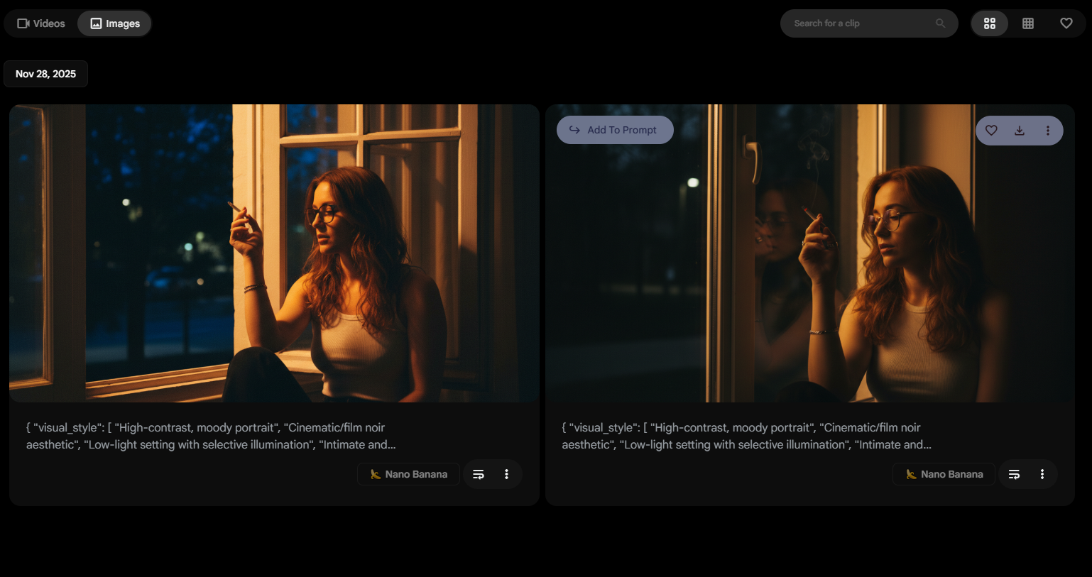Open three-dot menu on right card footer

click(x=1042, y=474)
